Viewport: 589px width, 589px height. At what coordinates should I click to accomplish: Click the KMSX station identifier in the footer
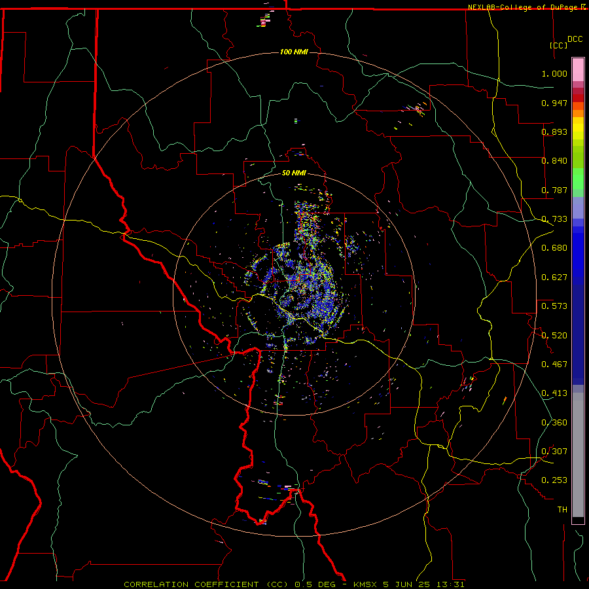click(x=366, y=584)
